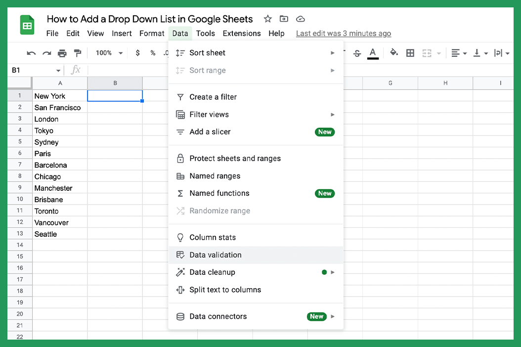Apply strikethrough formatting
This screenshot has width=521, height=347.
click(x=357, y=53)
